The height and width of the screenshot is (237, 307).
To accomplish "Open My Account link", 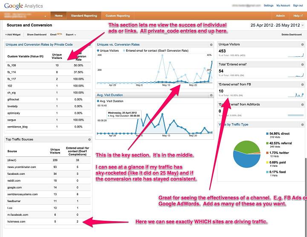I will (x=283, y=6).
